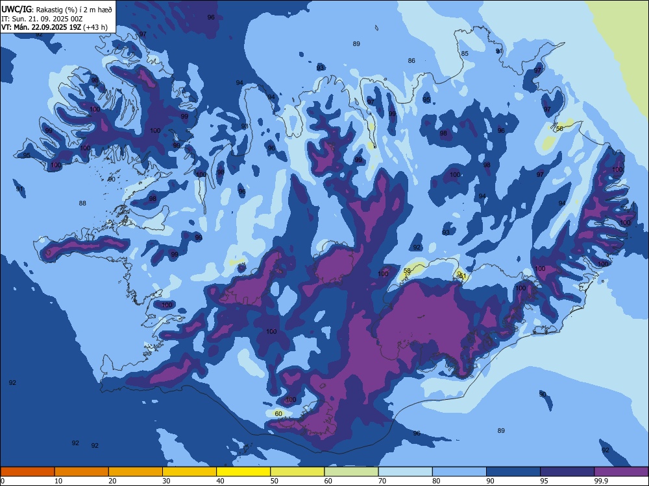Click the '30' legend scale label
This screenshot has height=486, width=649.
point(166,481)
